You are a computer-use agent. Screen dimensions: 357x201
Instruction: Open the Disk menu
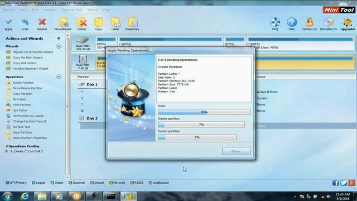[35, 10]
